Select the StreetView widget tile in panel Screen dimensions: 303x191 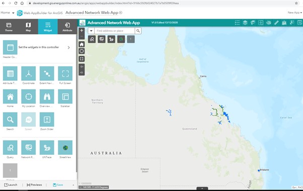65,148
